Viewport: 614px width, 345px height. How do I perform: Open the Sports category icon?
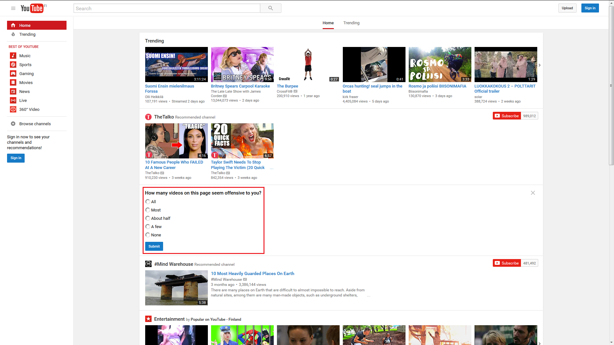(x=13, y=65)
